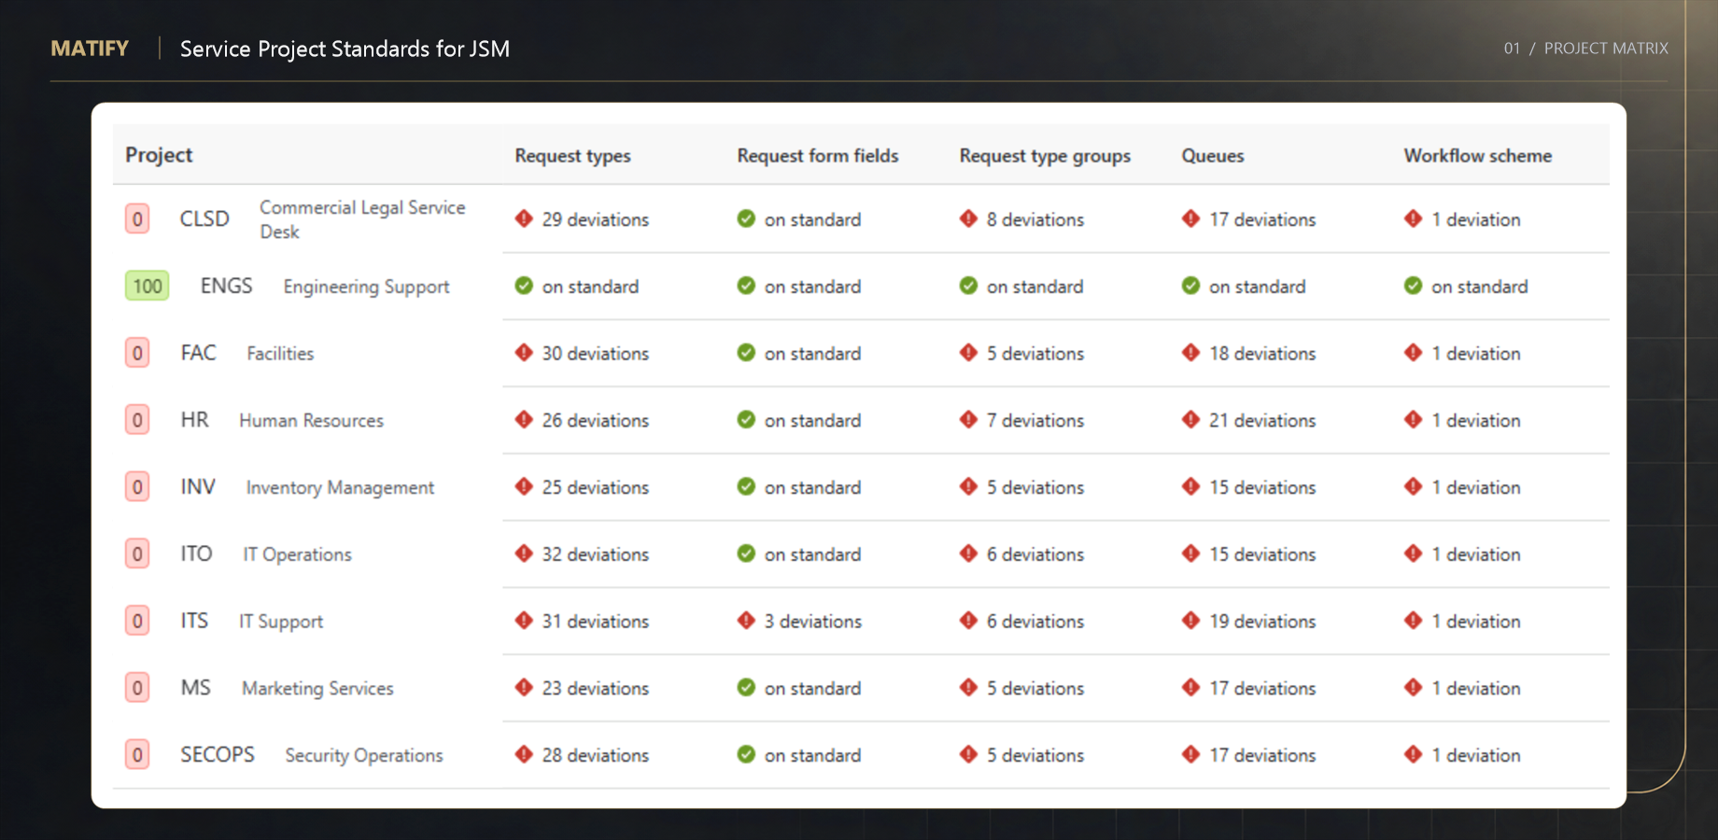Click green check icon in ENGS Request types

coord(524,286)
